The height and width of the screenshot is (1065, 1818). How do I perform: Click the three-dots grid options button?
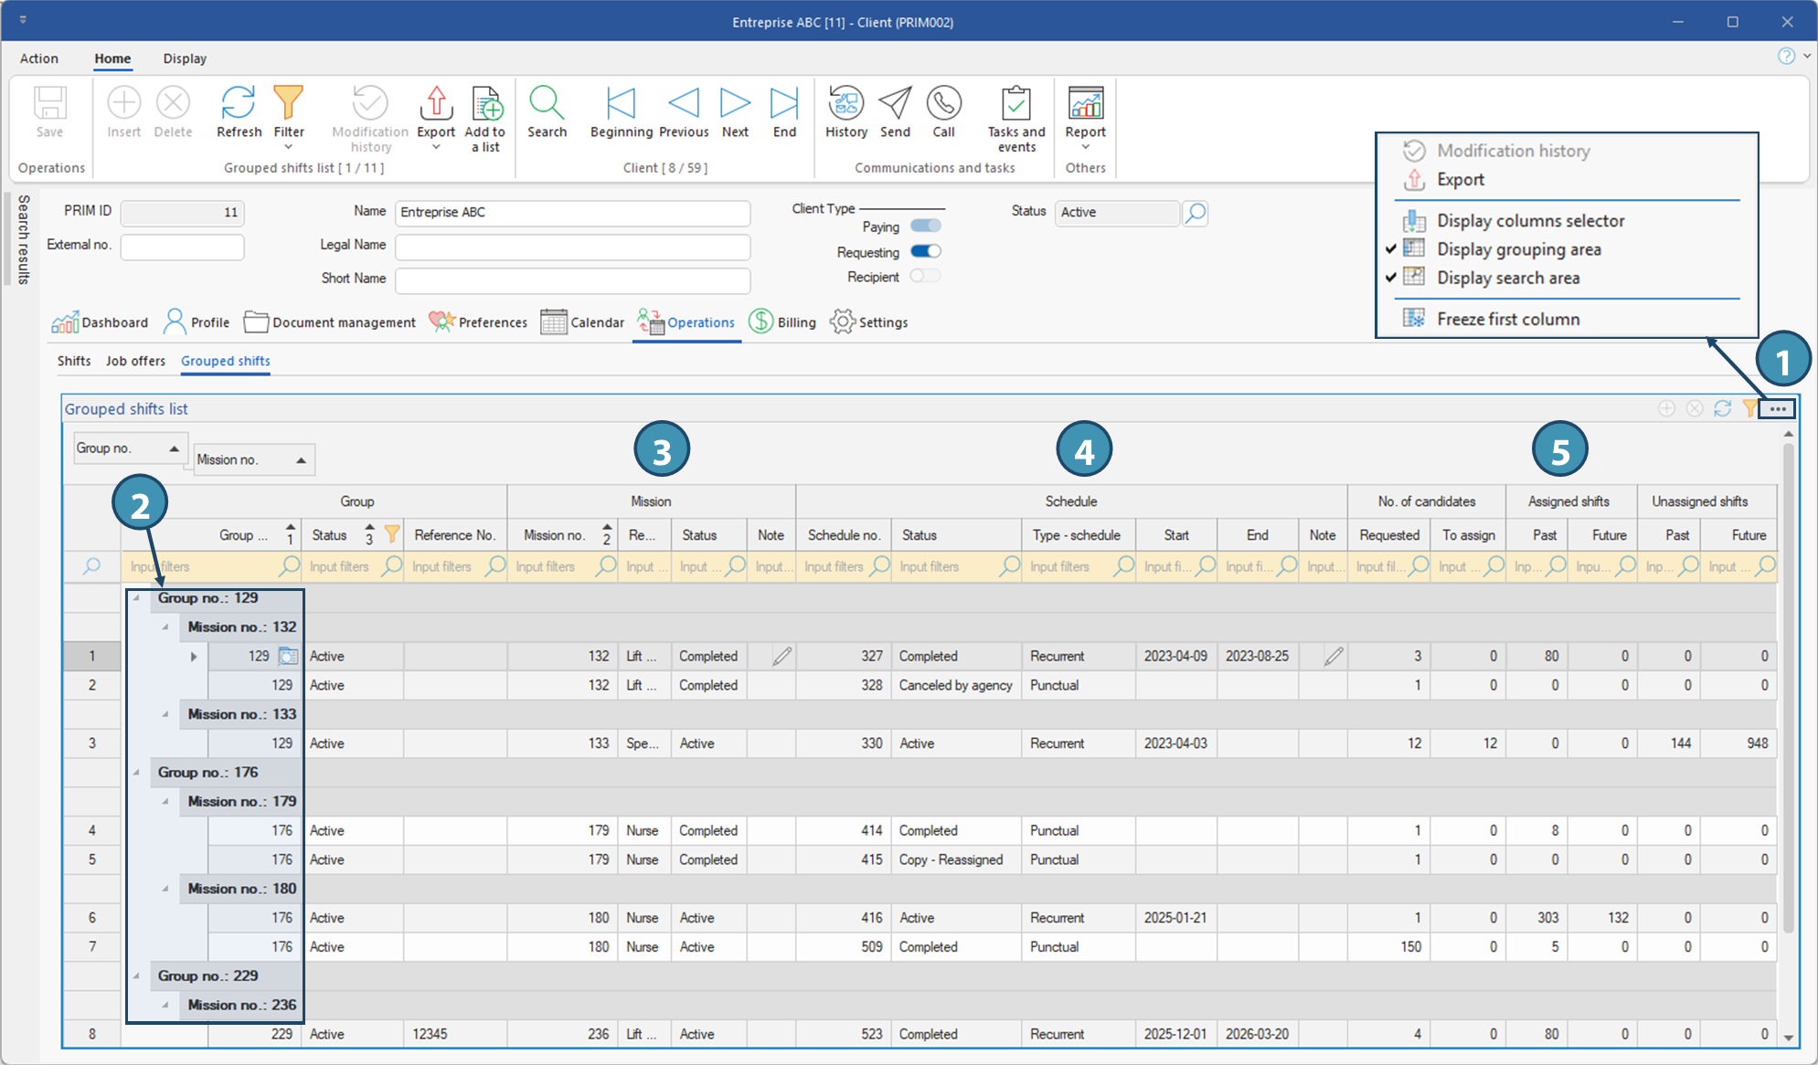pyautogui.click(x=1778, y=409)
